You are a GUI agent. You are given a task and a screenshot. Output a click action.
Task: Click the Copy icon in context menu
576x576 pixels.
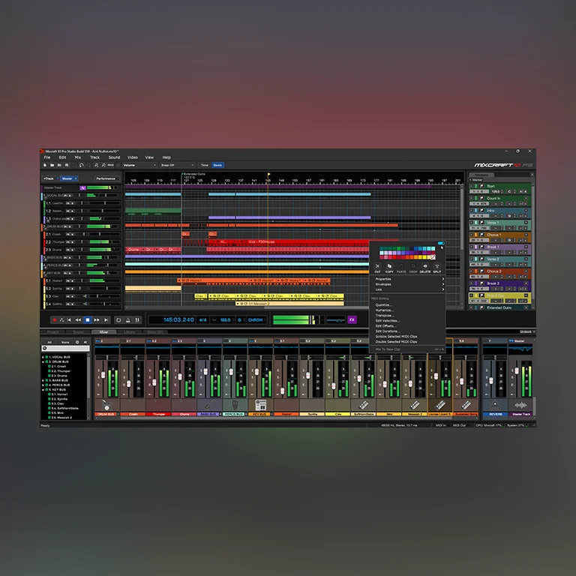tap(389, 267)
